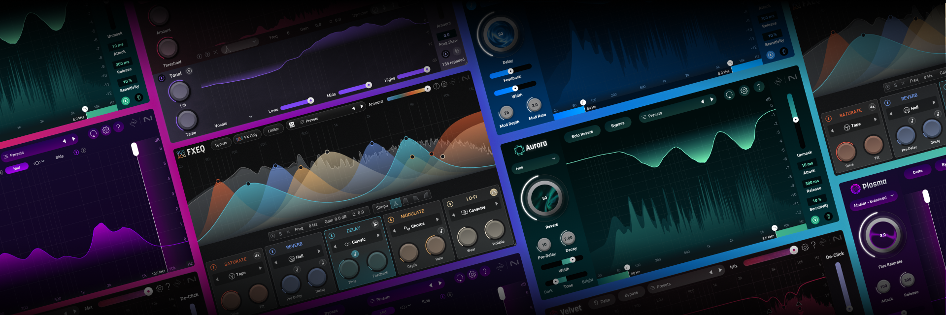Viewport: 946px width, 315px height.
Task: Select the Side tab next to Mid
Action: 60,157
